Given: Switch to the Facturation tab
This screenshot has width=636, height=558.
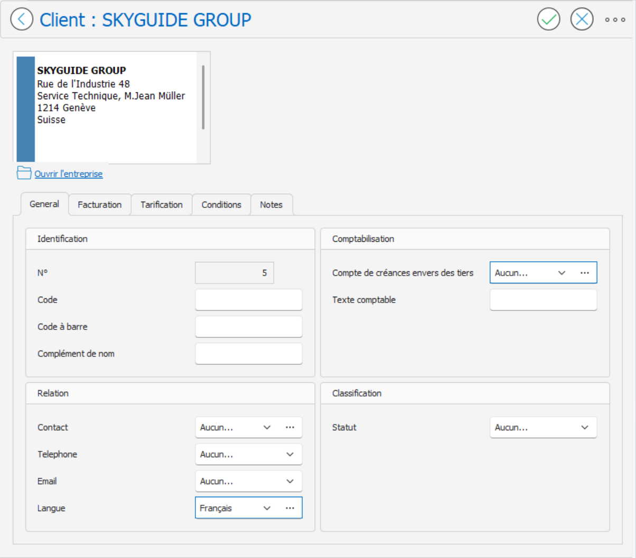Looking at the screenshot, I should [99, 204].
